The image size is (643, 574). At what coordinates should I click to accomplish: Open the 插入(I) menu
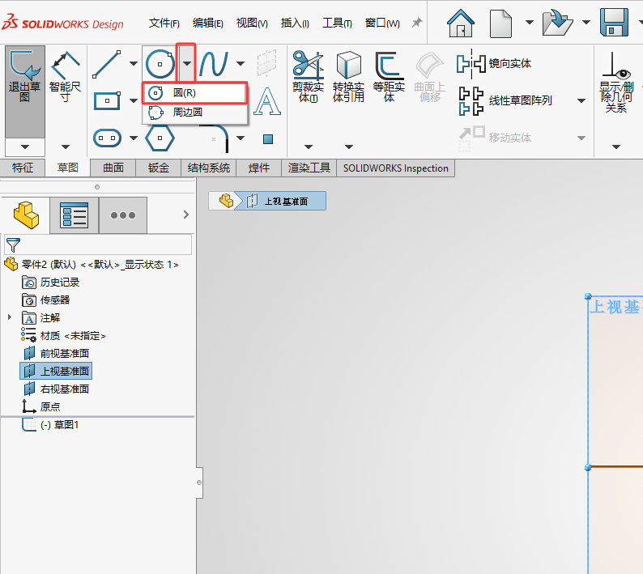[x=295, y=23]
